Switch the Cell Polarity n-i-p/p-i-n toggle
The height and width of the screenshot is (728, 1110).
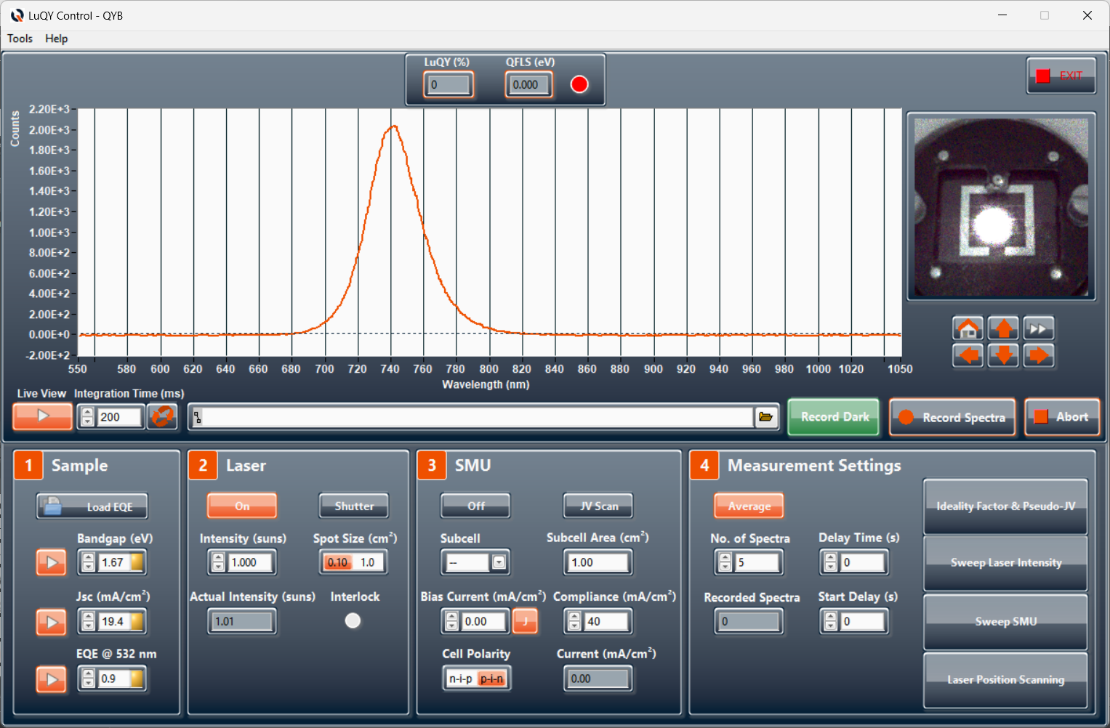(x=477, y=679)
